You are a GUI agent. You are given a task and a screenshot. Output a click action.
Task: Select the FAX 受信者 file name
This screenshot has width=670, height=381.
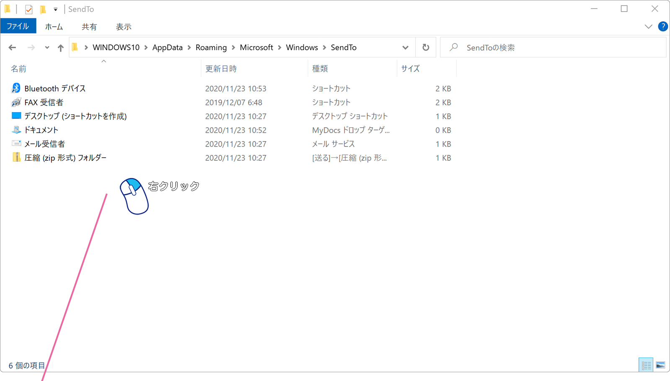coord(44,102)
